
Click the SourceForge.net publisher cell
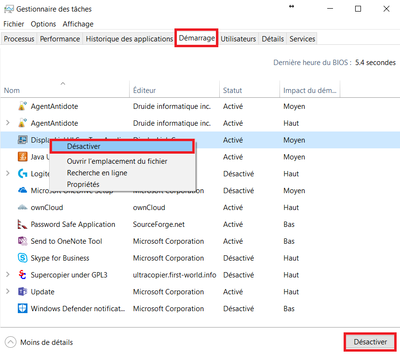tap(159, 224)
